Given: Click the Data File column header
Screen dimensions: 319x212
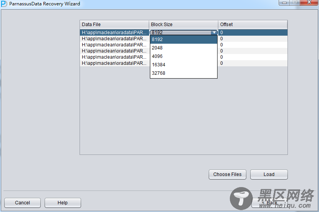Looking at the screenshot, I should (x=114, y=25).
